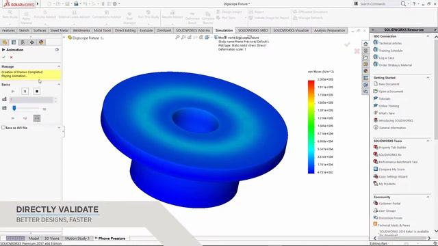Open Appearances task pane icon

[365, 71]
